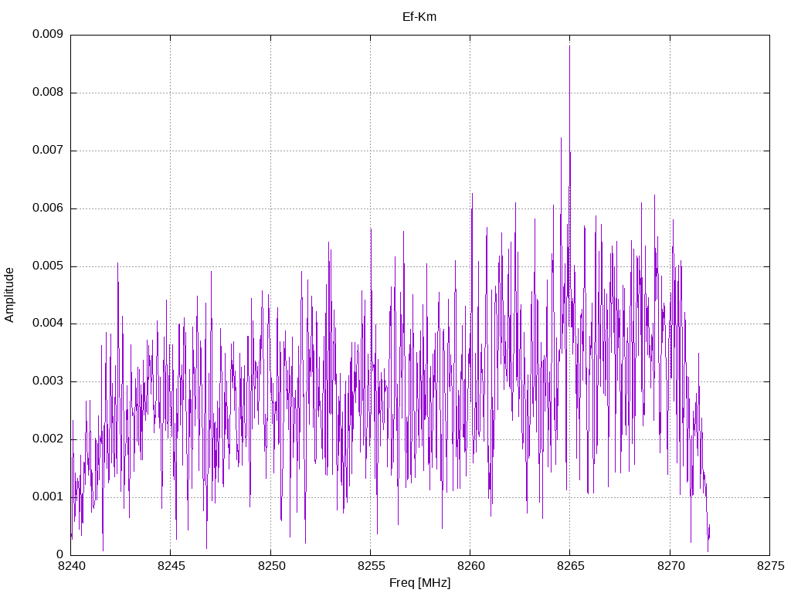Click y-axis tick value 0.009
The image size is (791, 593).
(48, 34)
